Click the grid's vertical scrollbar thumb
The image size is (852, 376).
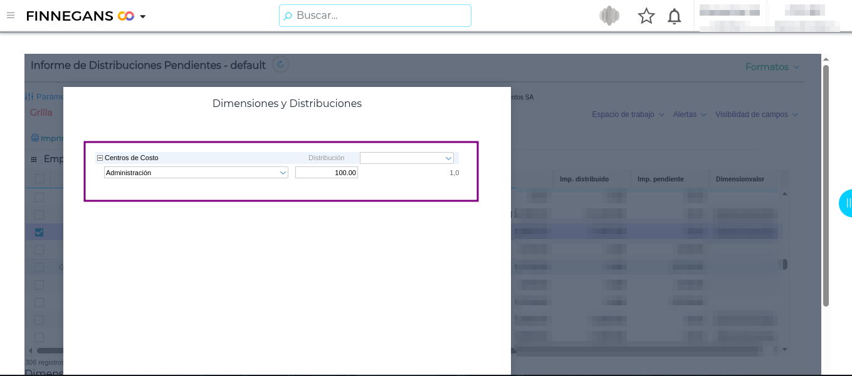click(x=785, y=265)
